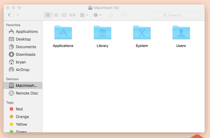Open the item arrangement dropdown
This screenshot has height=138, width=210.
click(84, 15)
